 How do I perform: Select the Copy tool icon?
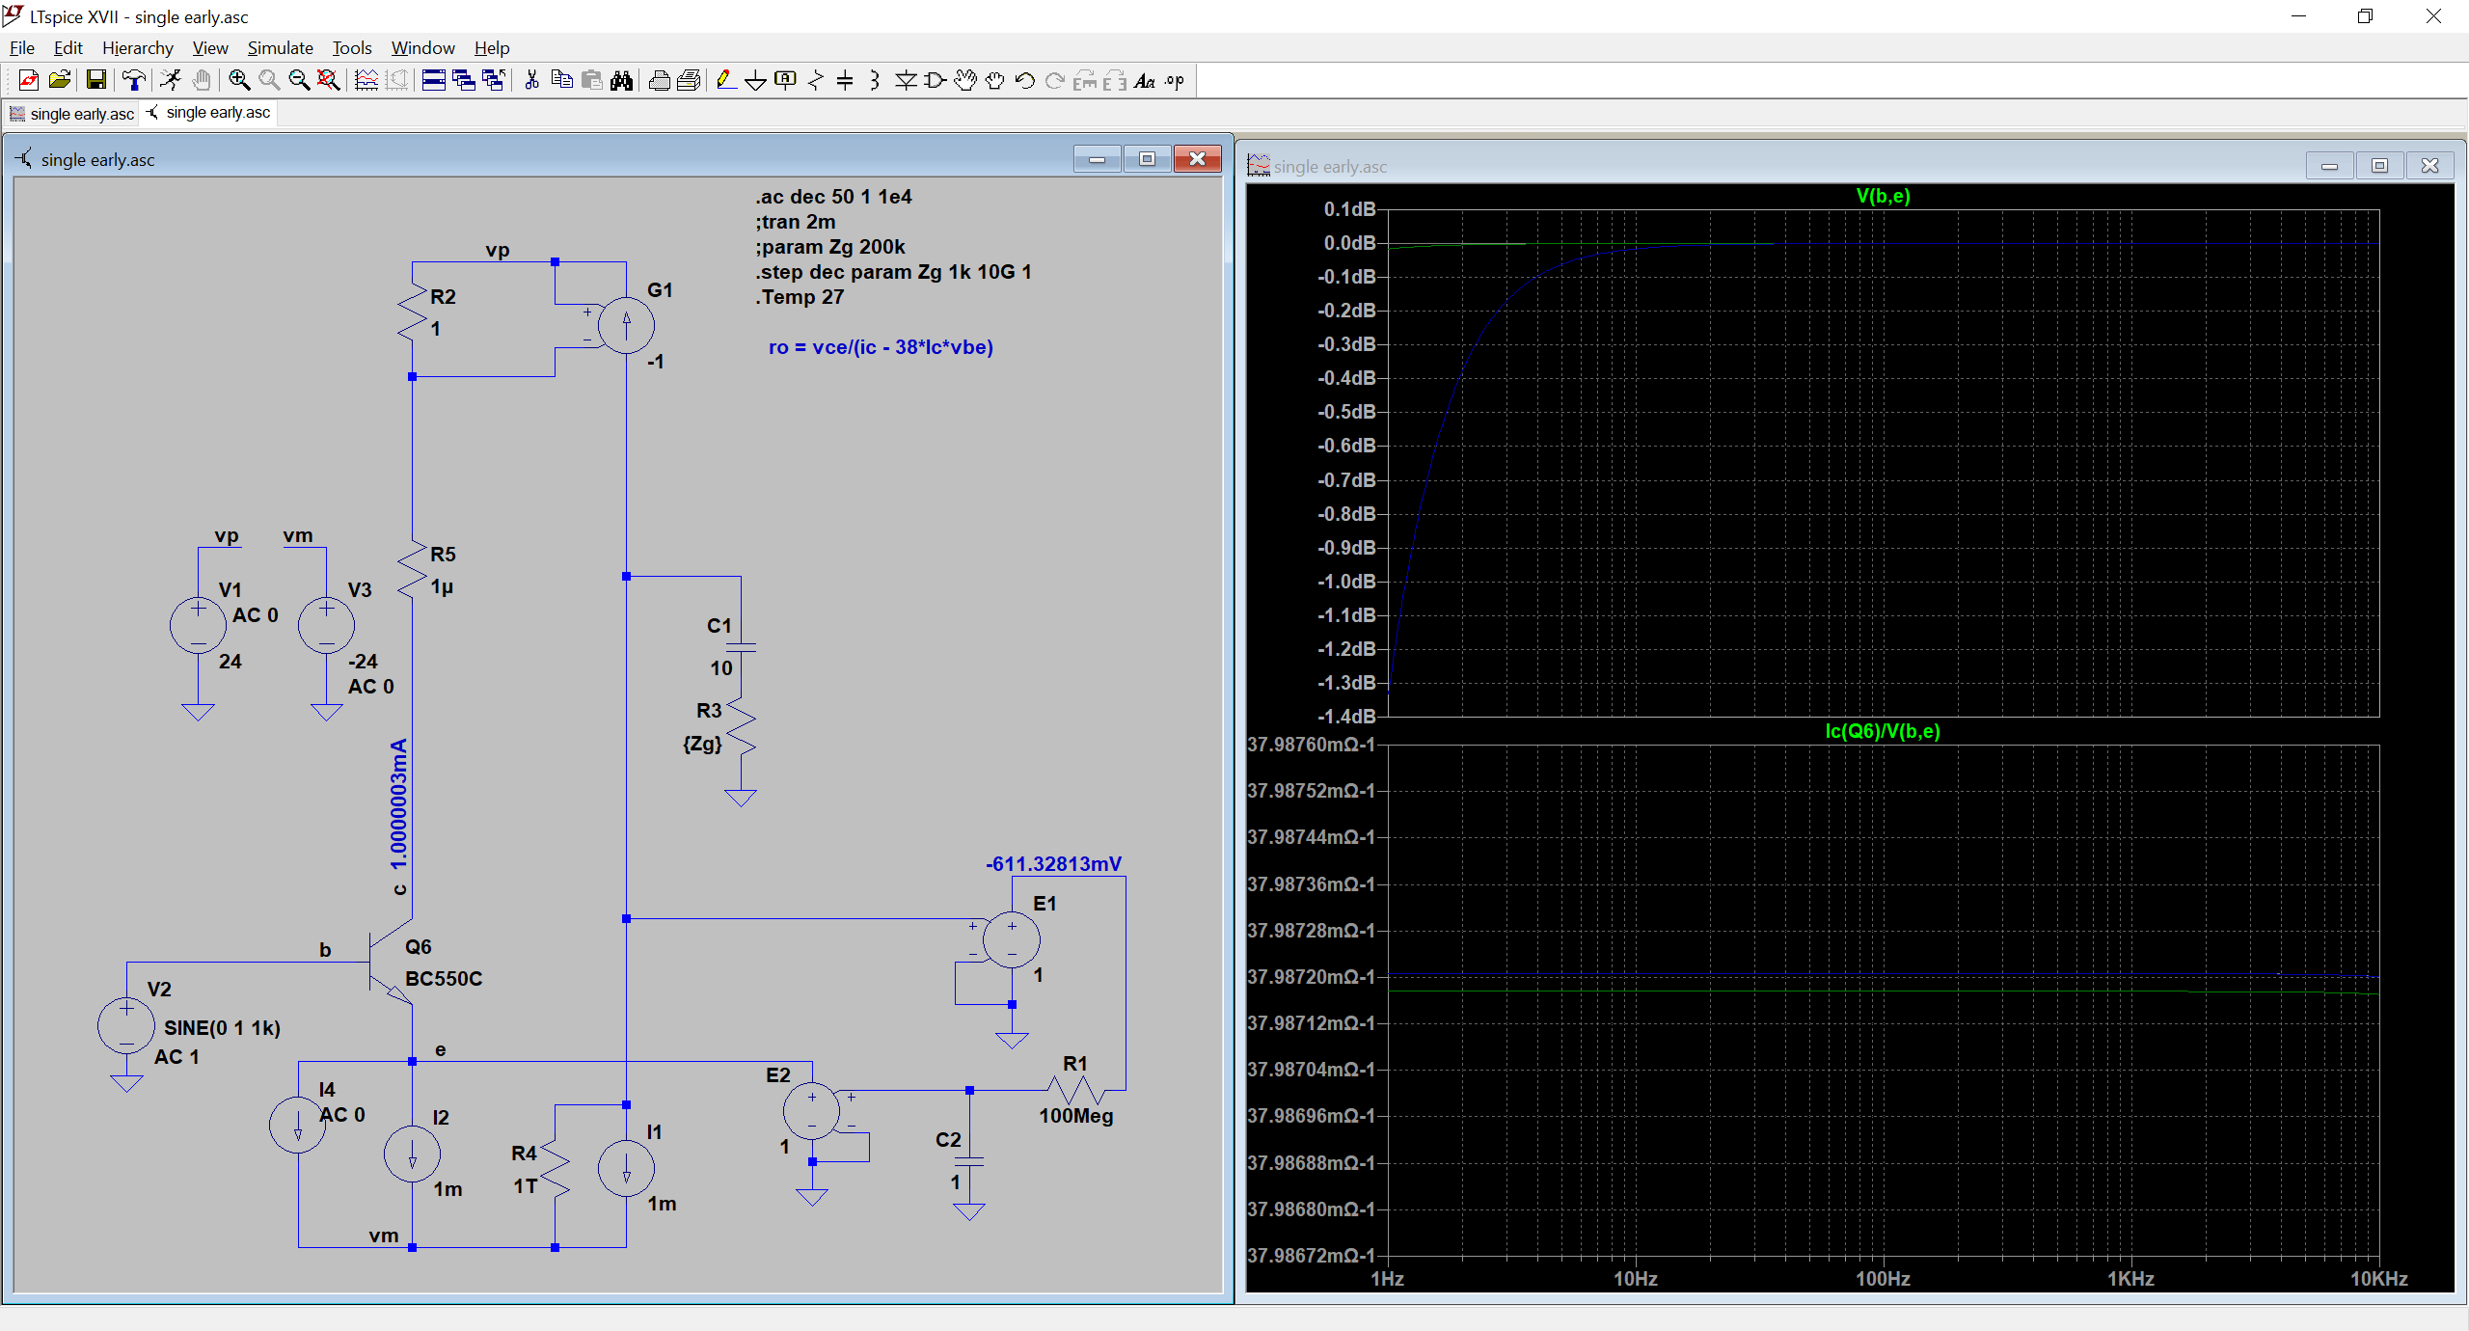tap(561, 81)
